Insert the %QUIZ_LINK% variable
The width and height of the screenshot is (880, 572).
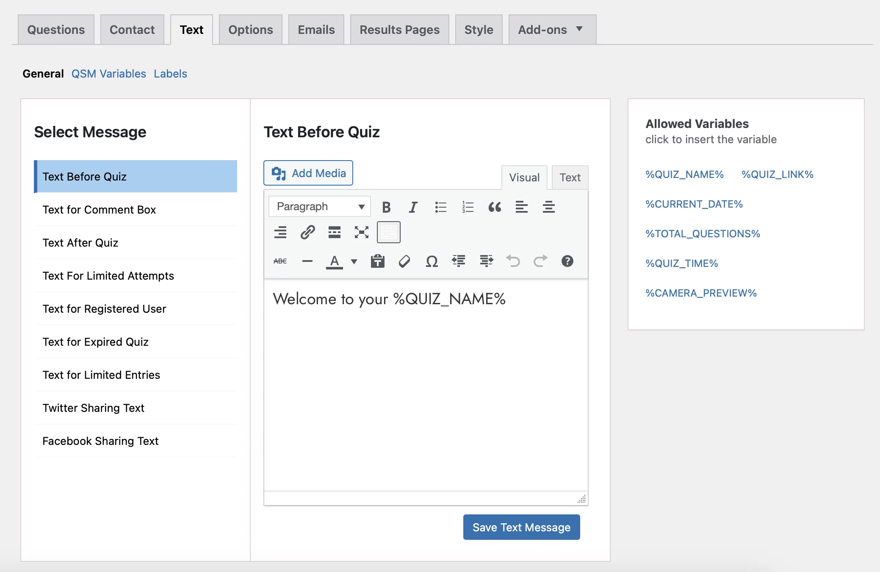[x=778, y=175]
